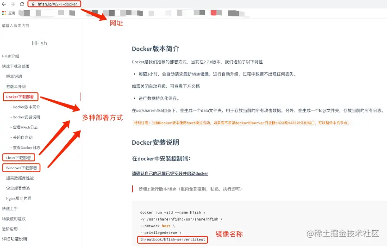Click the sidebar search input field

pos(16,25)
